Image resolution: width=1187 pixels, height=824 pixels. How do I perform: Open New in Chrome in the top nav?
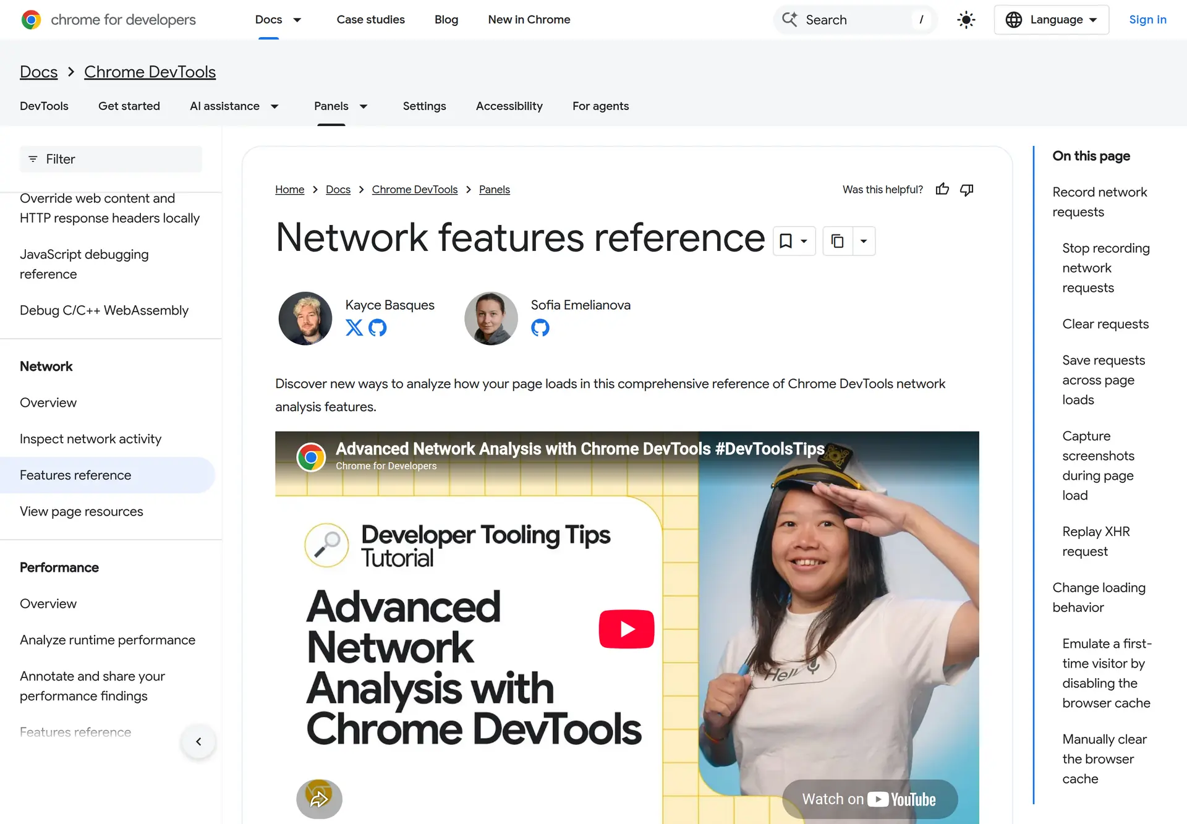coord(529,20)
